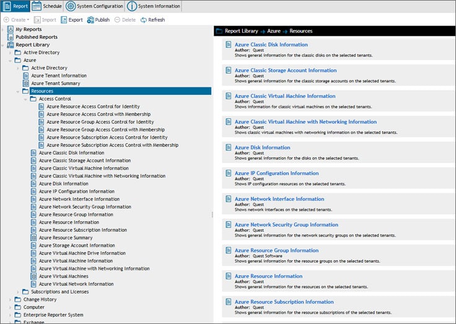Viewport: 456px width, 324px height.
Task: Click the Resources folder icon in the tree
Action: point(25,91)
